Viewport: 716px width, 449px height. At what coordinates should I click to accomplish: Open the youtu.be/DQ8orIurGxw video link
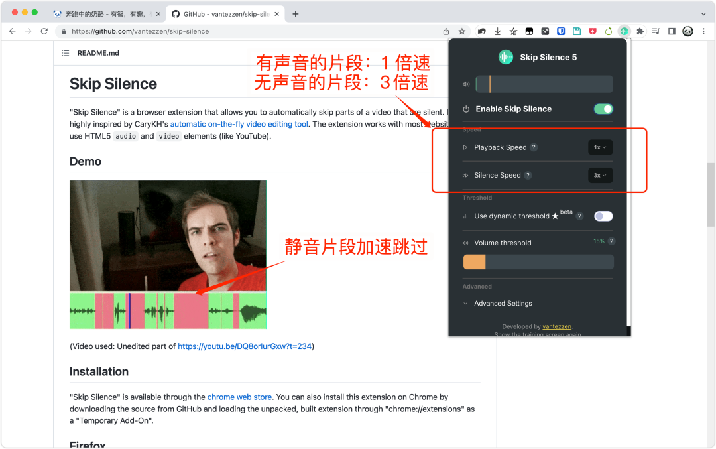tap(245, 346)
